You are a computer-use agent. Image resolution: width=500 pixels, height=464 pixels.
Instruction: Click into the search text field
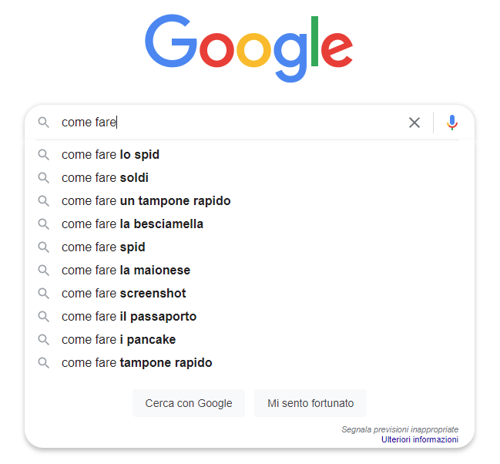231,123
